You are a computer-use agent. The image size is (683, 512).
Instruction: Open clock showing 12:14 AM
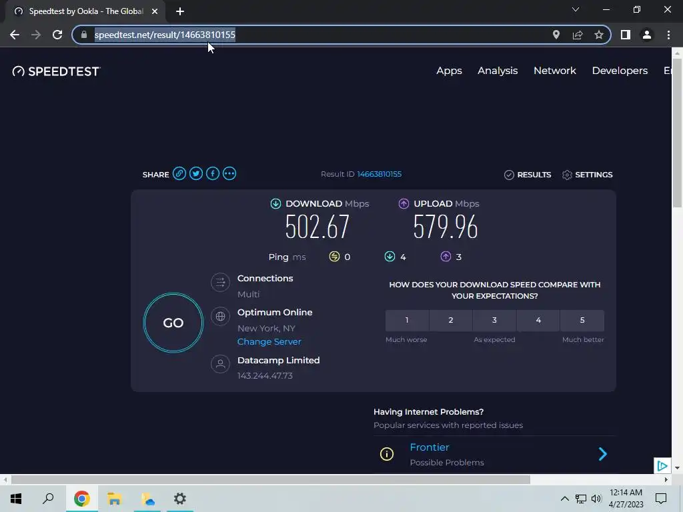626,499
